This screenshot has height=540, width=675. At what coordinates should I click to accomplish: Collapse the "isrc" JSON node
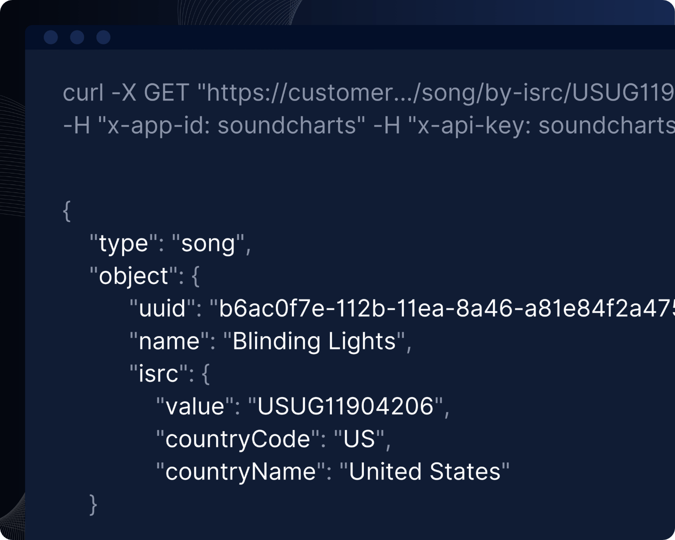click(x=205, y=373)
